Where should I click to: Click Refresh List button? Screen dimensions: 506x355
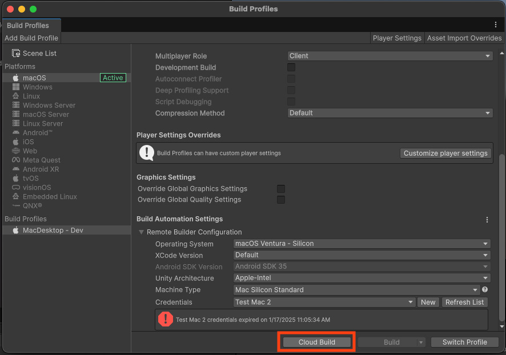[x=464, y=302]
